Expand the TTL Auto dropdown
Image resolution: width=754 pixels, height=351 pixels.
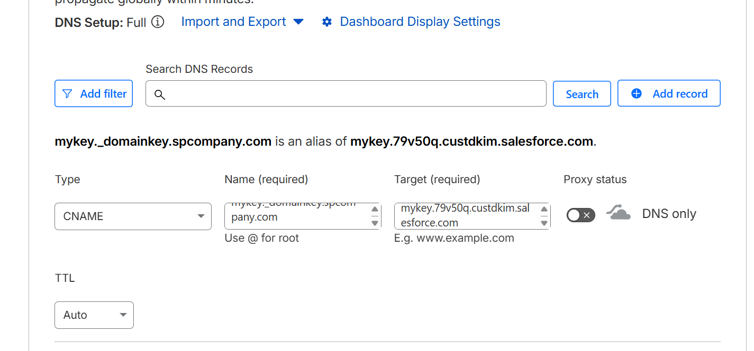point(94,315)
